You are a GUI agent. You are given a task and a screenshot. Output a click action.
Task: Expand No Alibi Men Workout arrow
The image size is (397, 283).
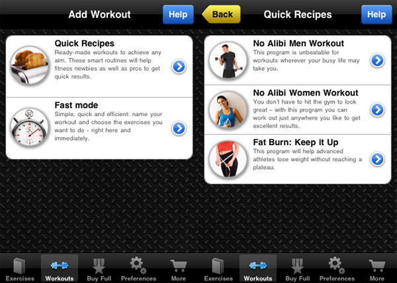coord(378,60)
